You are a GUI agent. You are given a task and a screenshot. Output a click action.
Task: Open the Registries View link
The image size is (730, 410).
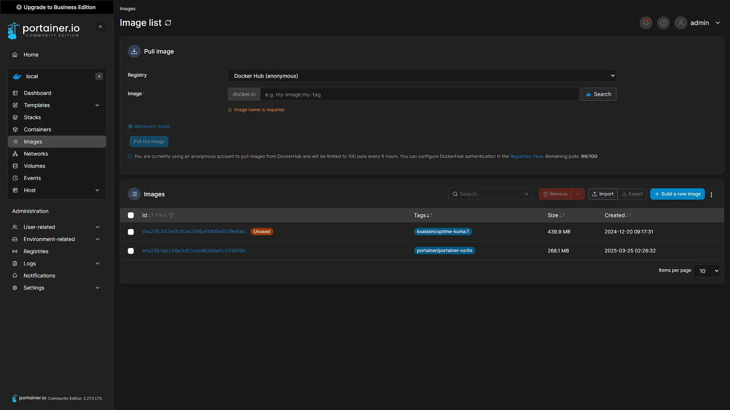(x=526, y=156)
